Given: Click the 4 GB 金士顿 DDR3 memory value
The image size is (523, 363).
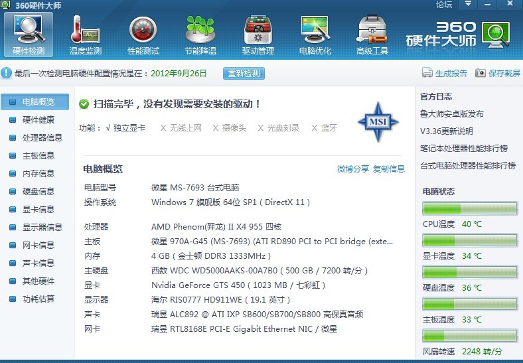Looking at the screenshot, I should click(x=211, y=256).
